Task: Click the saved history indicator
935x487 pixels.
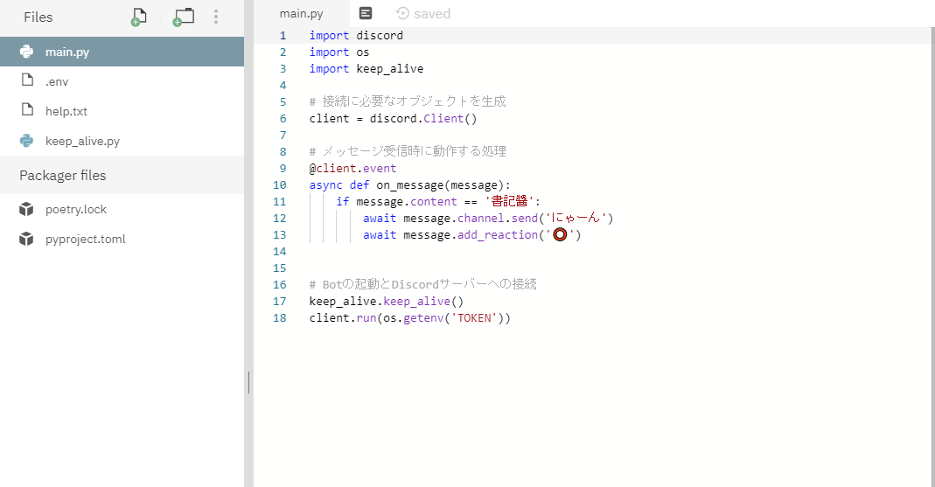Action: click(x=422, y=14)
